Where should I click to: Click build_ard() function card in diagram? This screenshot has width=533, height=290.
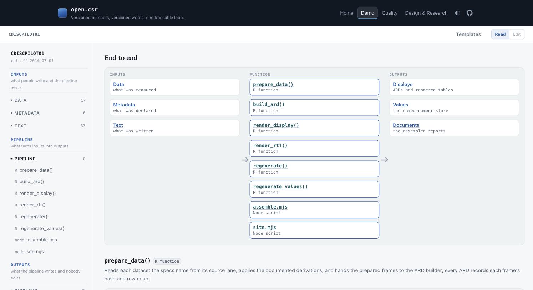[x=314, y=107]
